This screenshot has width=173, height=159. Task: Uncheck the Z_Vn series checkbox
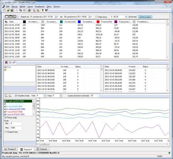coord(5,67)
